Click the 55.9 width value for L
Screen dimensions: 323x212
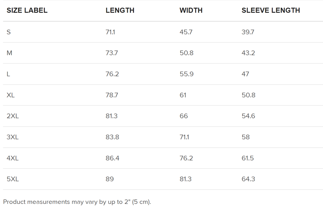187,74
